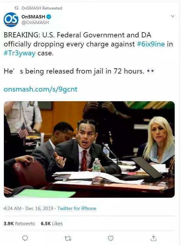Click the blue verified badge
Image resolution: width=181 pixels, height=245 pixels.
49,16
